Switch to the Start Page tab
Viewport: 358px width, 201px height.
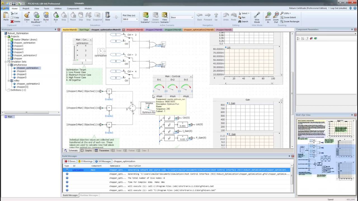tap(84, 30)
